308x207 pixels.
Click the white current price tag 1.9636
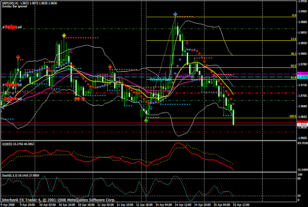303,125
